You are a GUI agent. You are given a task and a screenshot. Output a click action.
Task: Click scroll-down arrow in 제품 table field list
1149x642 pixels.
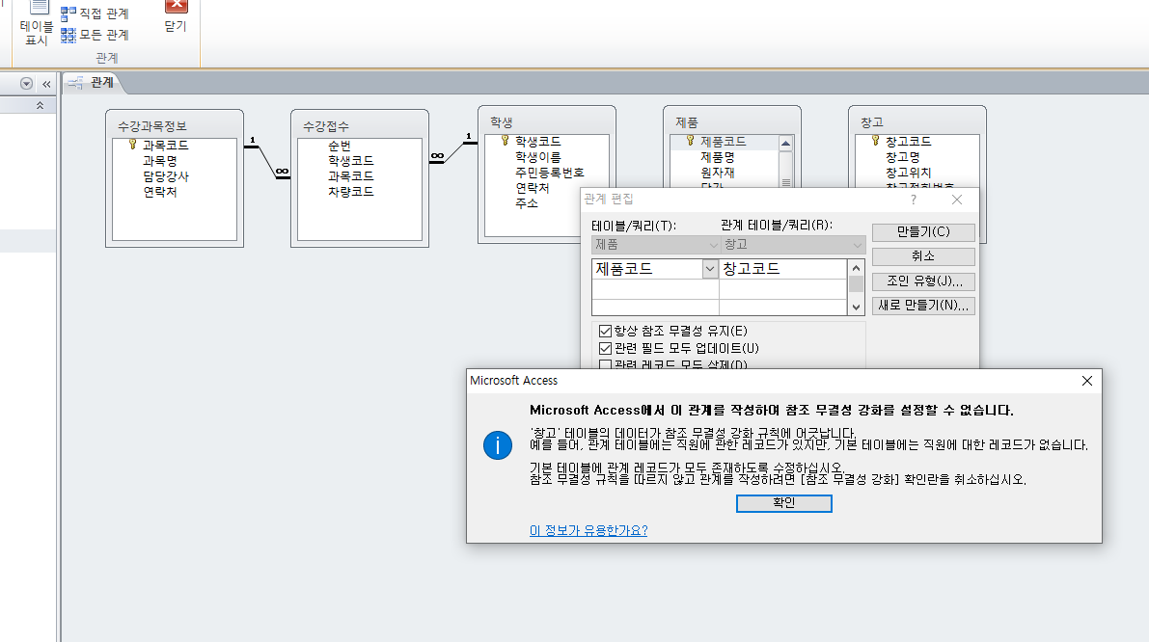click(785, 183)
